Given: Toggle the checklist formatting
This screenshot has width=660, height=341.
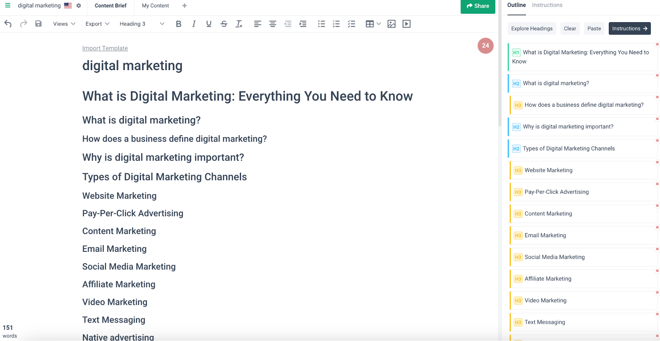Looking at the screenshot, I should coord(351,24).
